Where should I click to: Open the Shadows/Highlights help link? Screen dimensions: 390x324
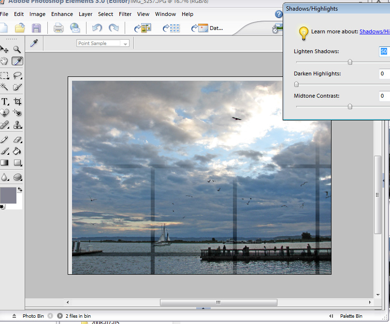coord(374,31)
